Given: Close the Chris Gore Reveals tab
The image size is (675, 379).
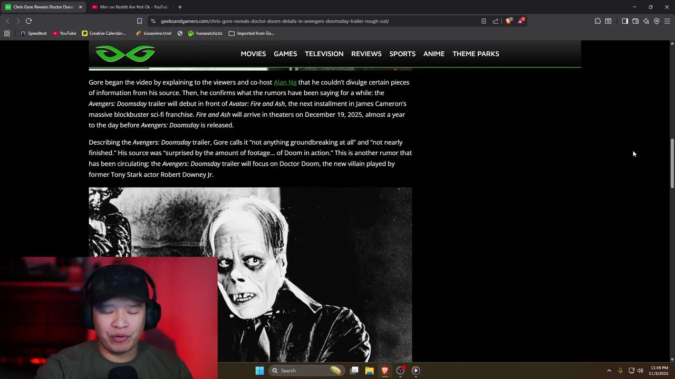Looking at the screenshot, I should coord(80,7).
